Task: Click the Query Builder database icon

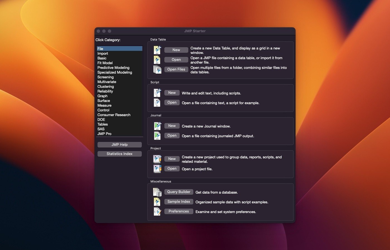Action: 157,192
